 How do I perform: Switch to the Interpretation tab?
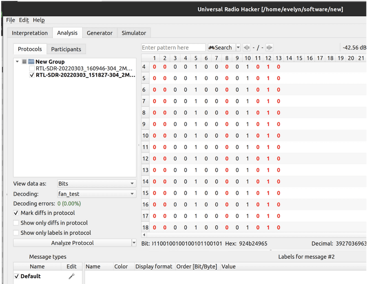[x=30, y=33]
